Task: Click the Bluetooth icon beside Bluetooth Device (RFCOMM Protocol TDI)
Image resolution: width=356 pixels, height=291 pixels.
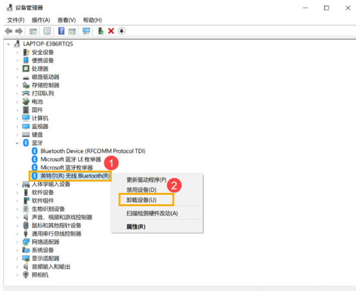Action: [x=34, y=151]
